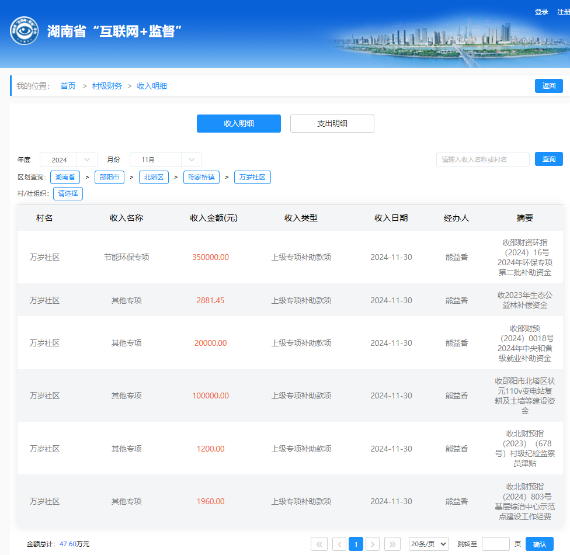This screenshot has width=570, height=555.
Task: Click 请选择 for village organization
Action: tap(68, 193)
